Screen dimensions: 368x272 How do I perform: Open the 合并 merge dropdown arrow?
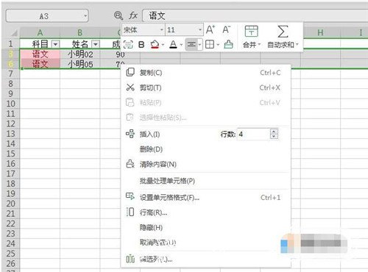(259, 45)
